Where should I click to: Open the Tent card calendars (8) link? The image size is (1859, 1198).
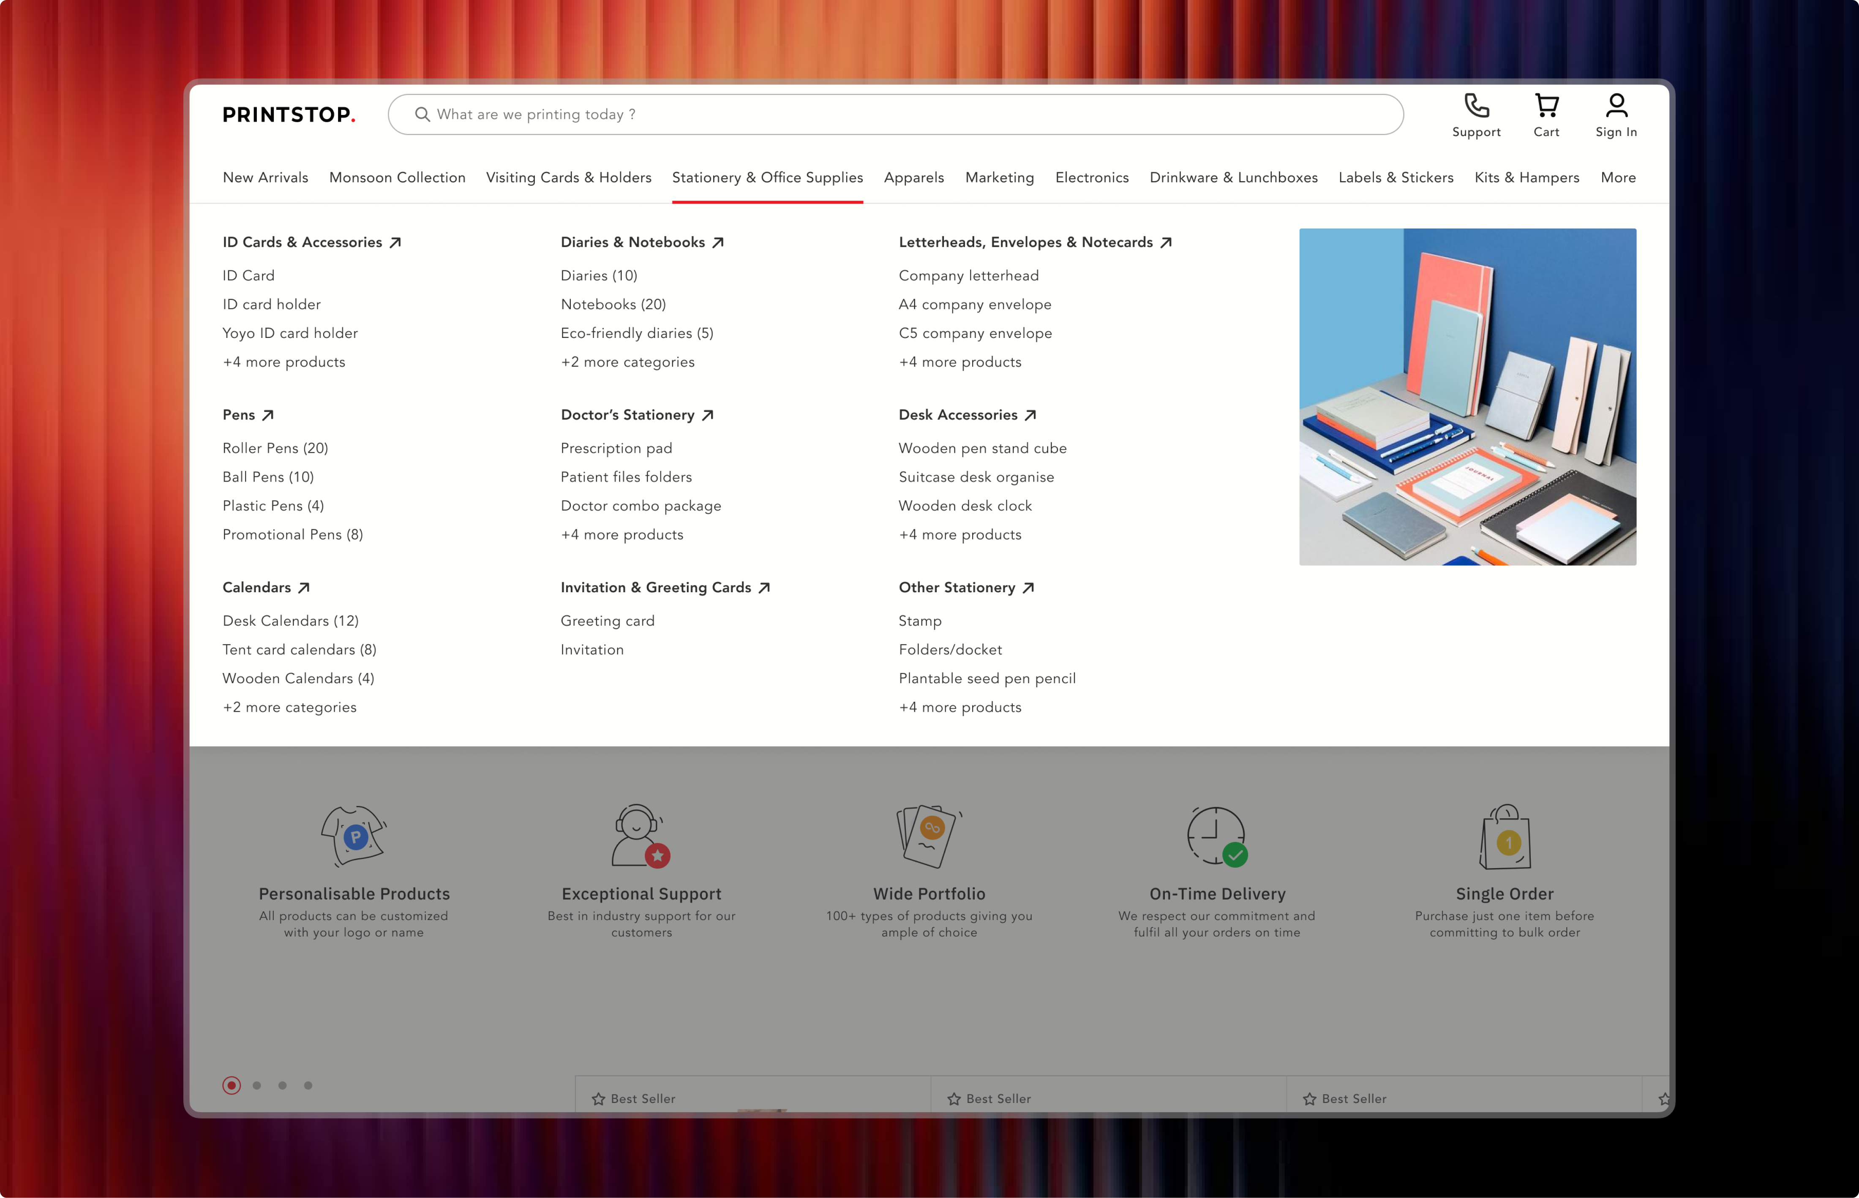300,651
